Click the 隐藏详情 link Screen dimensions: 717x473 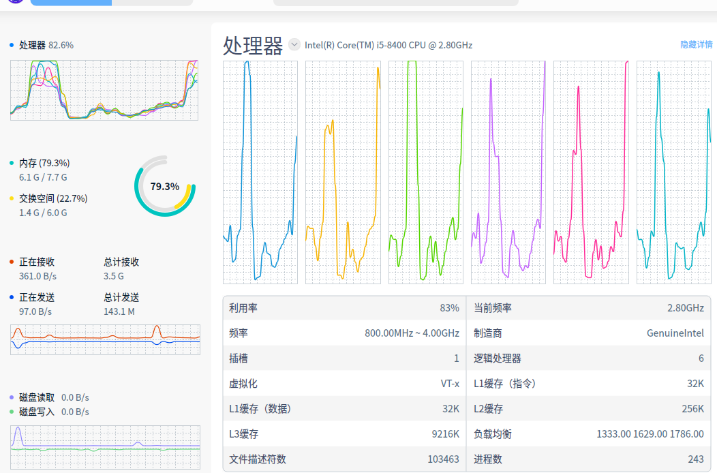coord(696,45)
